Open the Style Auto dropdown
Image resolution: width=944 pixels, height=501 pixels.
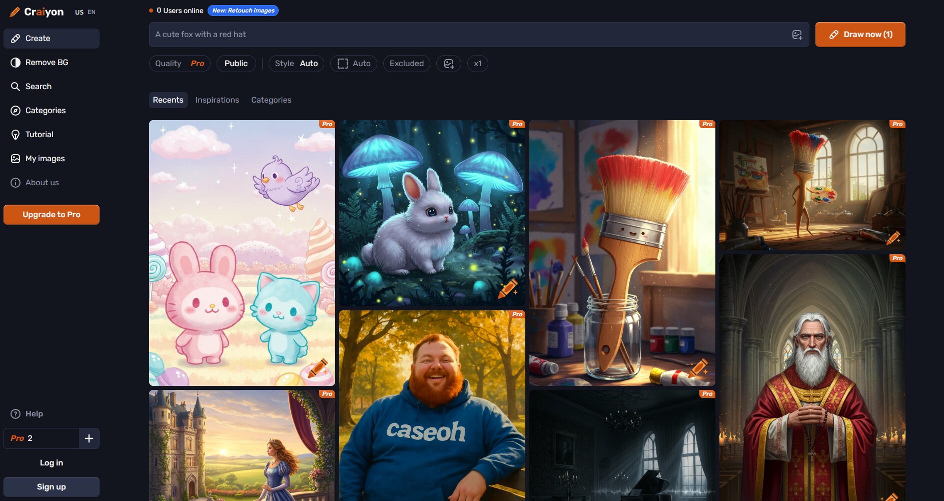coord(296,64)
